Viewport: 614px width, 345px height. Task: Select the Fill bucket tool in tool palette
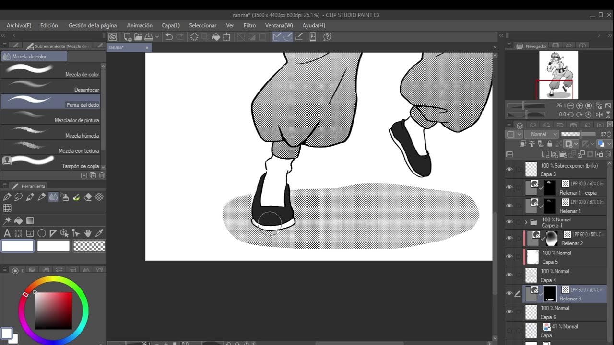pos(19,220)
